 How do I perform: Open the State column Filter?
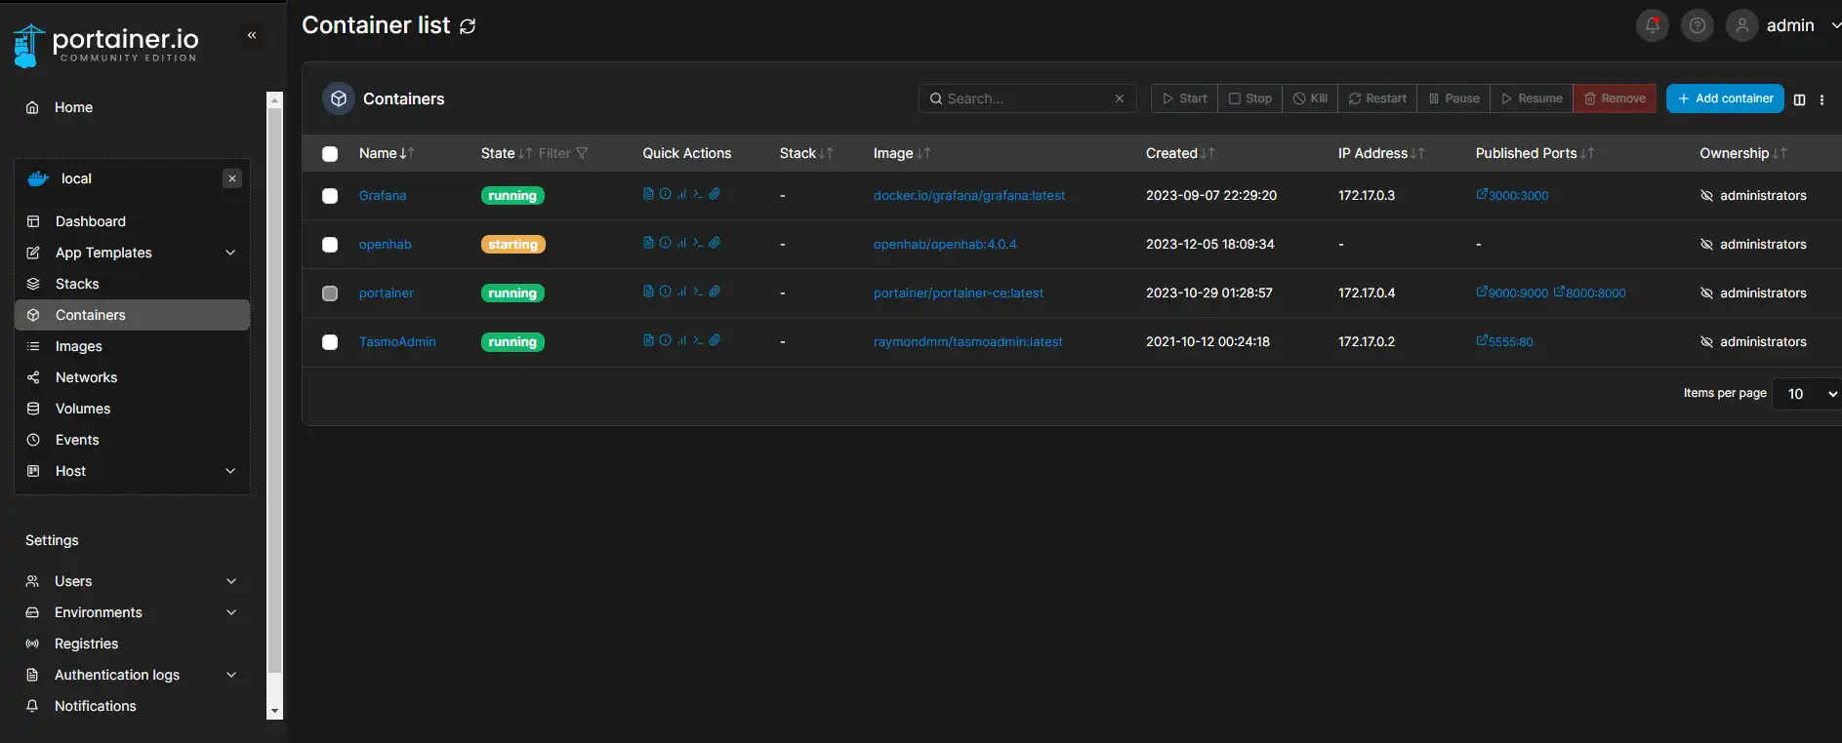click(x=563, y=153)
